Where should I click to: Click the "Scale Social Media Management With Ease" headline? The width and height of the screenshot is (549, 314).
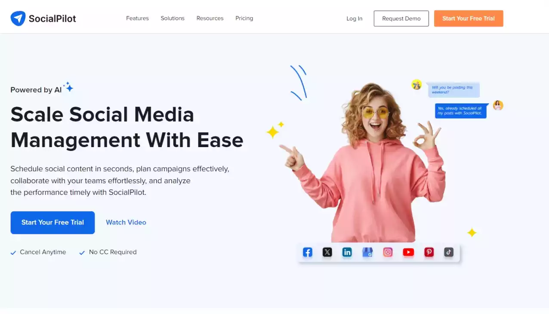click(x=127, y=127)
